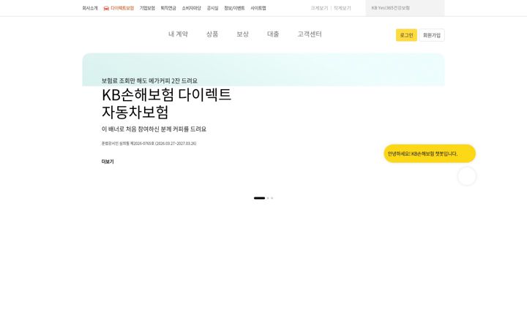Click the 준법감시인 심의필 notice text
The height and width of the screenshot is (329, 527).
(149, 143)
